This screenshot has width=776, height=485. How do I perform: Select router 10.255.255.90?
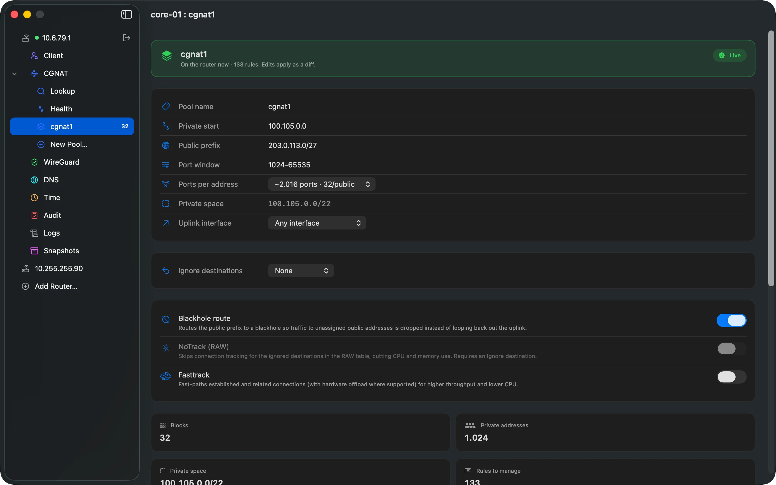(x=72, y=269)
